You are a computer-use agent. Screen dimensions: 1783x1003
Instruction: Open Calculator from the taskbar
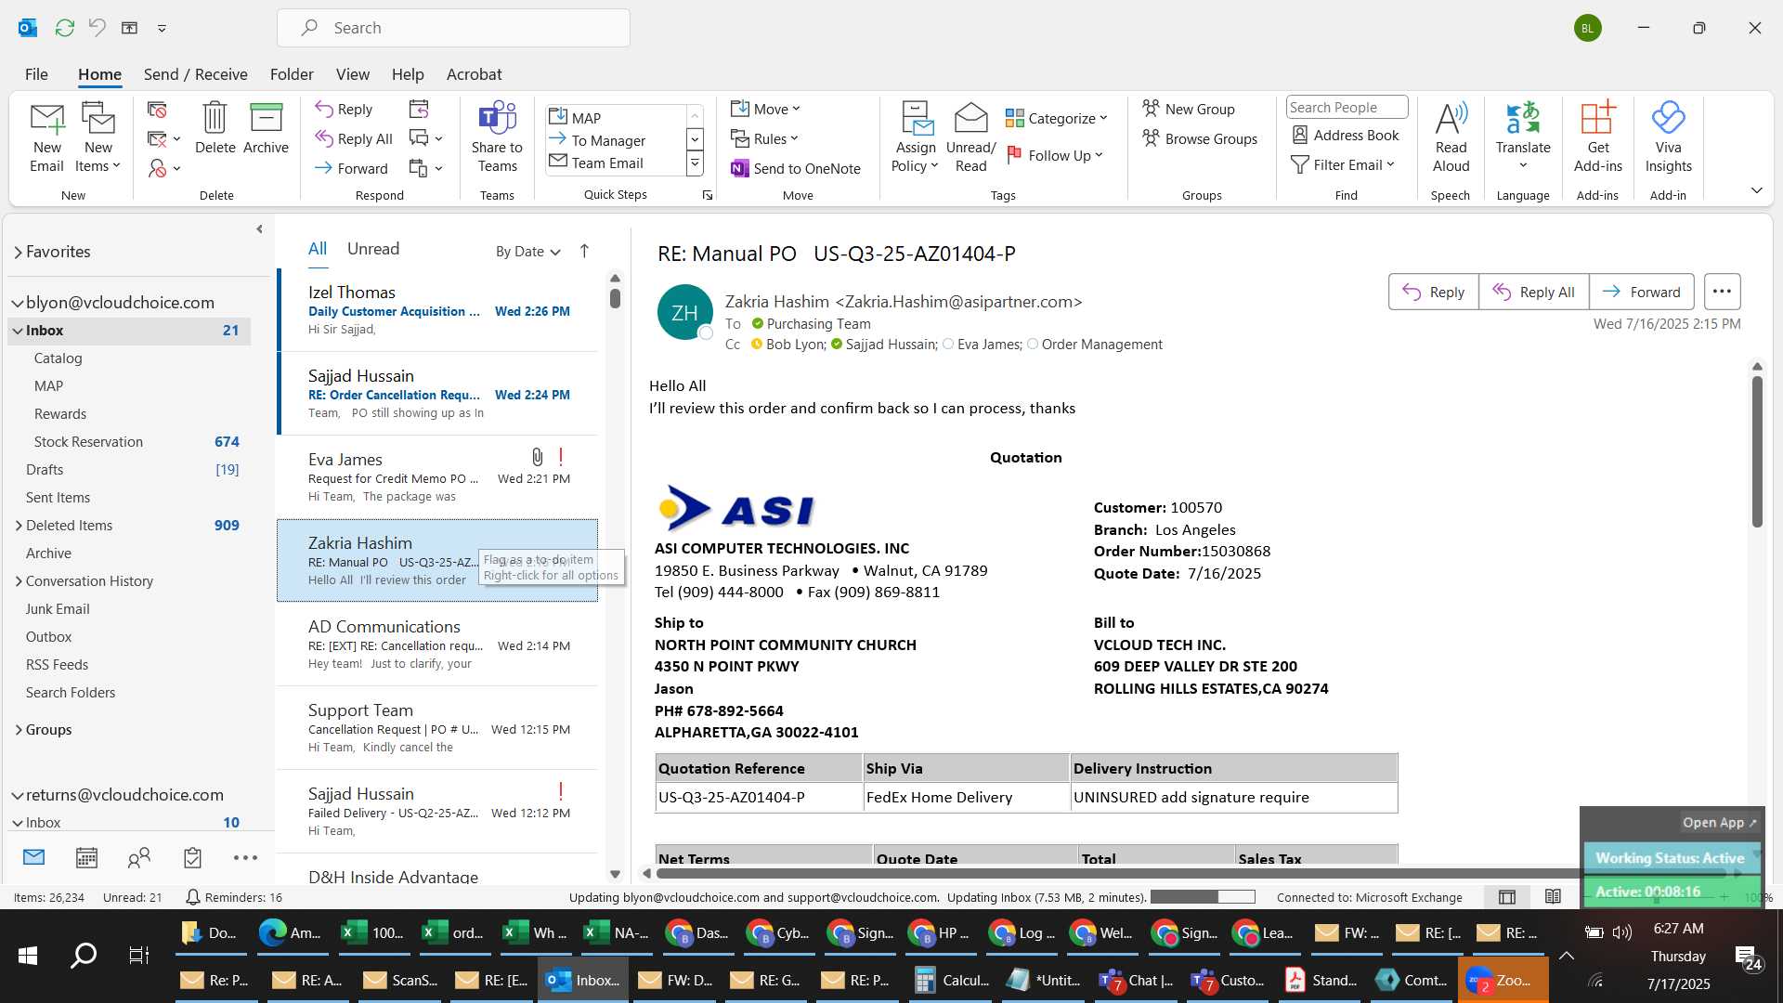(950, 981)
